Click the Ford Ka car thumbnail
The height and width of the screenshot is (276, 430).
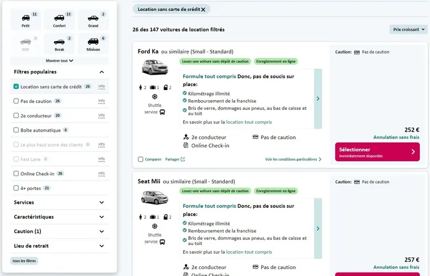tap(154, 67)
